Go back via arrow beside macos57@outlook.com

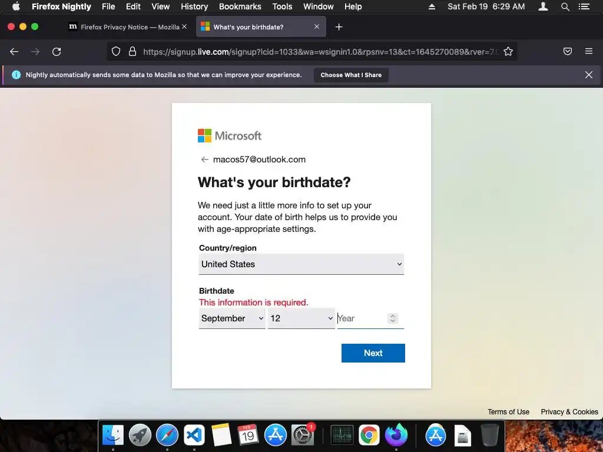(204, 159)
